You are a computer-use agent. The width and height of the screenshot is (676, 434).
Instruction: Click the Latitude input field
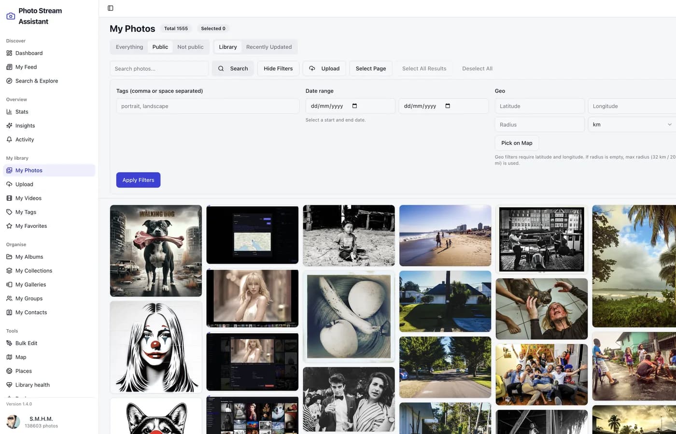click(540, 106)
